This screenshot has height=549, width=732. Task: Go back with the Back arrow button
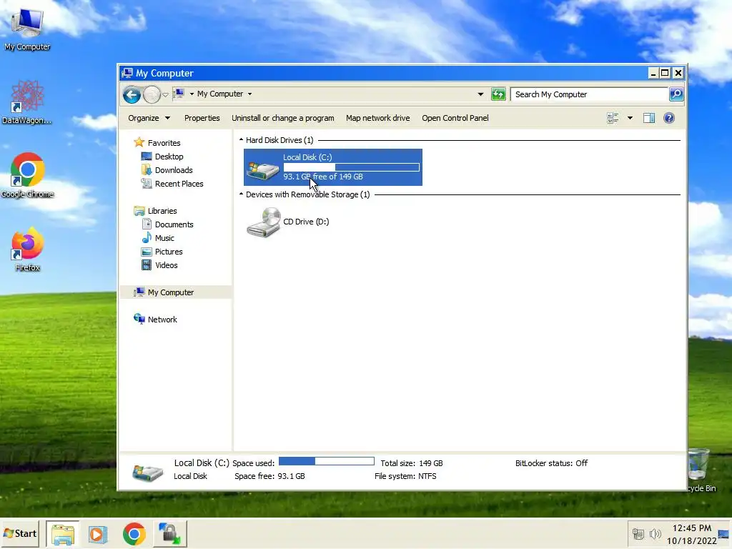point(132,95)
